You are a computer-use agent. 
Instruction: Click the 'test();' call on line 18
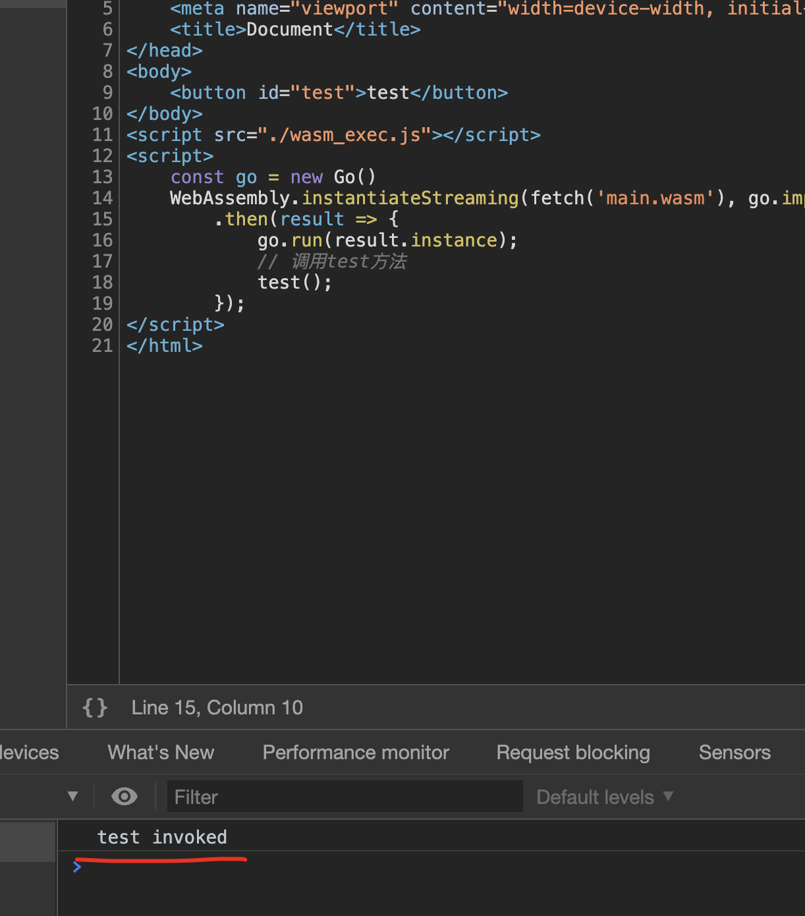(x=294, y=282)
